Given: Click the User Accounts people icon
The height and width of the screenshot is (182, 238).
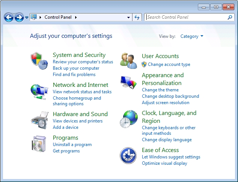Looking at the screenshot, I should click(128, 61).
